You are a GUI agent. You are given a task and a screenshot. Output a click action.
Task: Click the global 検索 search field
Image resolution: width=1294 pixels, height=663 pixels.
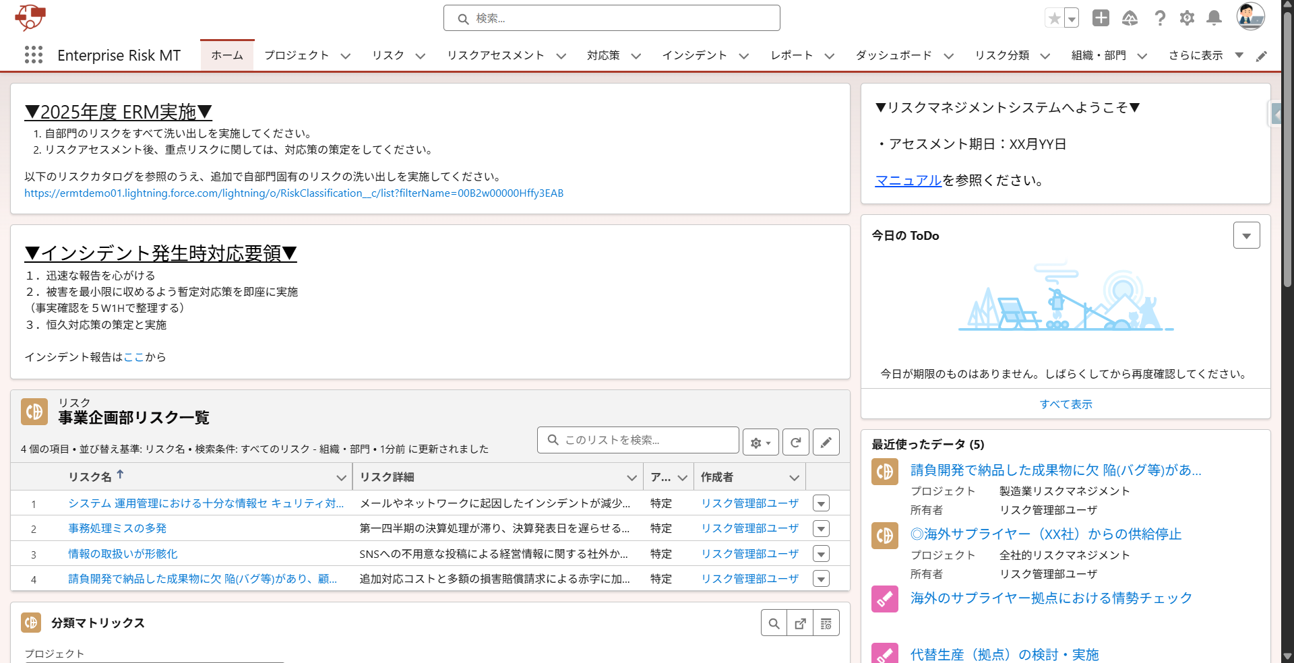pos(612,18)
